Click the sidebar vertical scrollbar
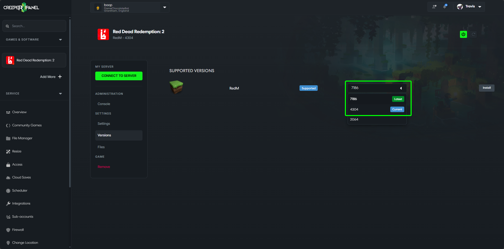Screen dimensions: 504x249 (70, 103)
